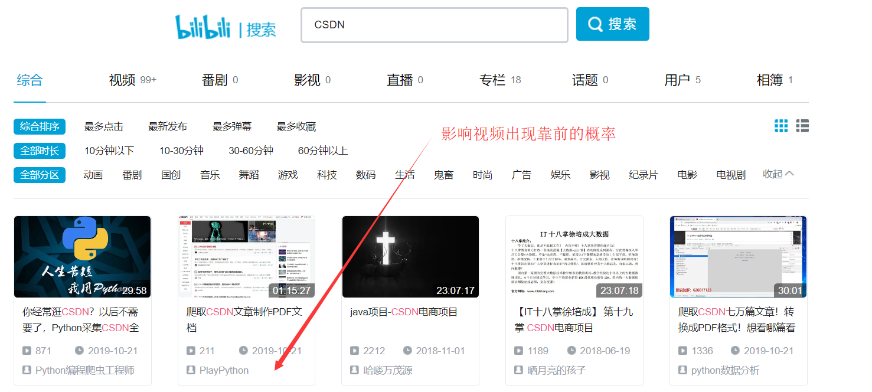Sort by 最多弹幕

[x=232, y=126]
